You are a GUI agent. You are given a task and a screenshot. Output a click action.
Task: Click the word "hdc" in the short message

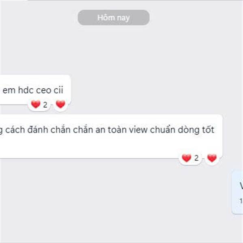pyautogui.click(x=26, y=90)
